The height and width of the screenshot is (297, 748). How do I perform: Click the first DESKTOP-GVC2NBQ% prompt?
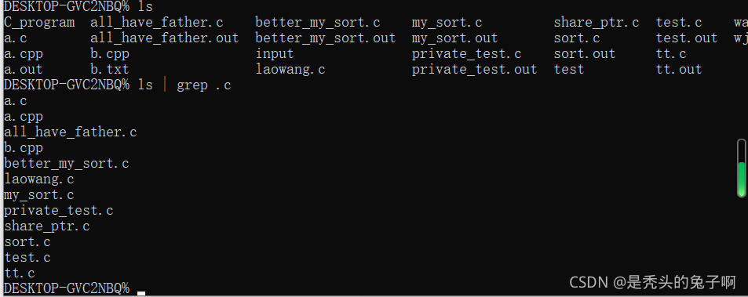click(66, 7)
